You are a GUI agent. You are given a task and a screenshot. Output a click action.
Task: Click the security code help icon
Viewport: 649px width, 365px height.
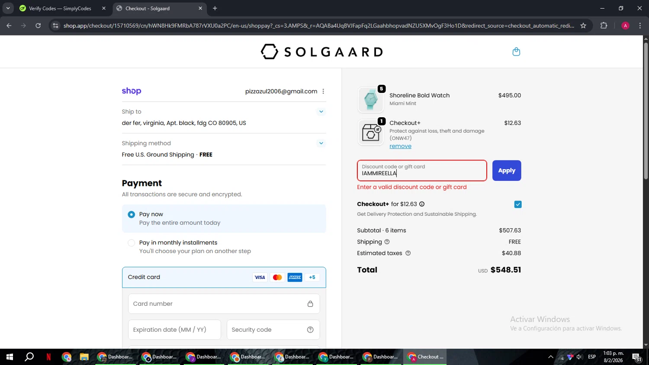(x=310, y=330)
